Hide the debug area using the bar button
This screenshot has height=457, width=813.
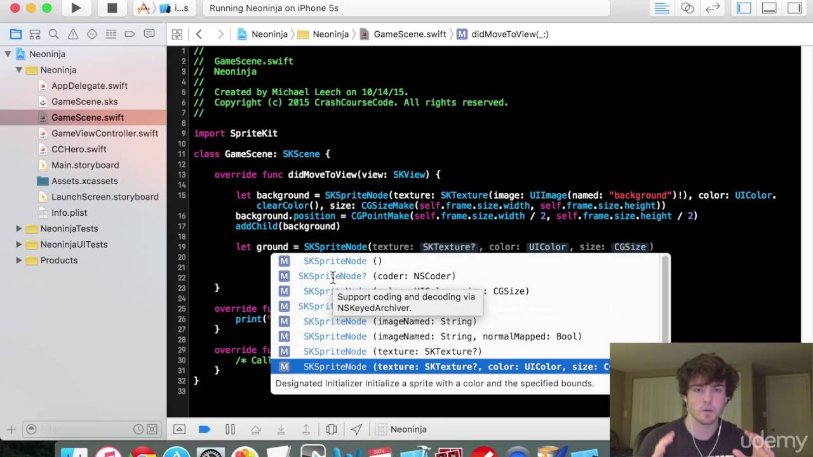coord(179,430)
